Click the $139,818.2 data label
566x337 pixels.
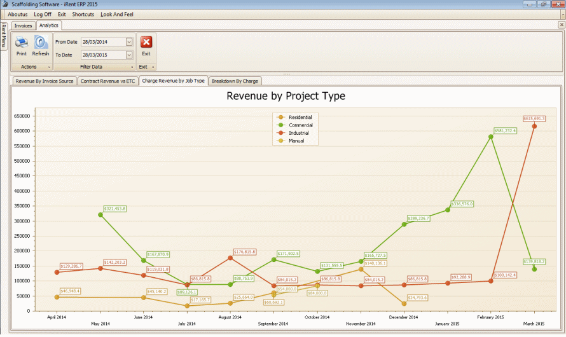pos(534,262)
